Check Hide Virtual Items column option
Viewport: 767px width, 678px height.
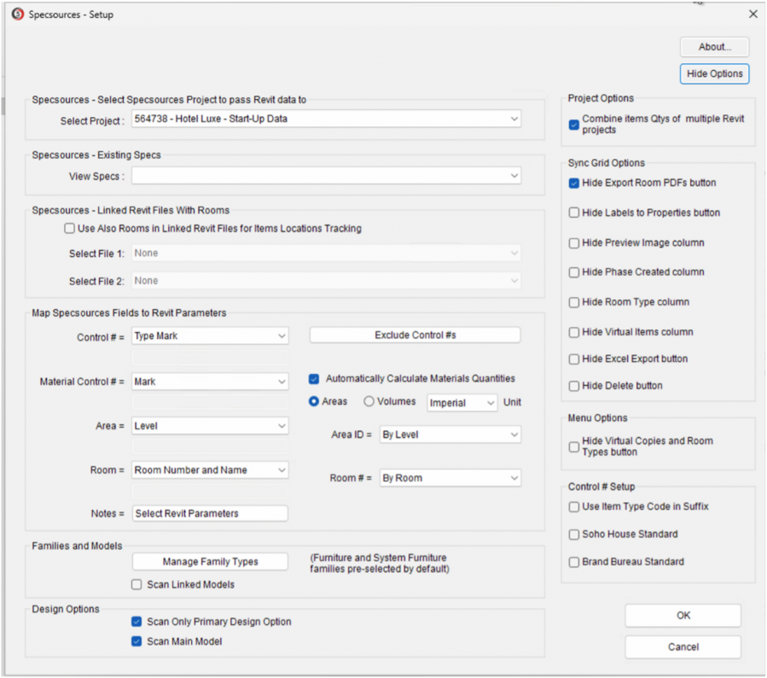[574, 332]
